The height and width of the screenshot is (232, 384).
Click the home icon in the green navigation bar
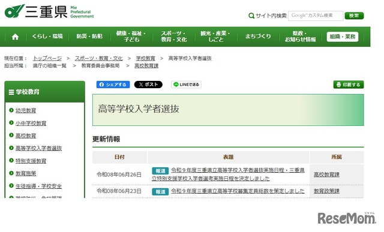coord(15,37)
